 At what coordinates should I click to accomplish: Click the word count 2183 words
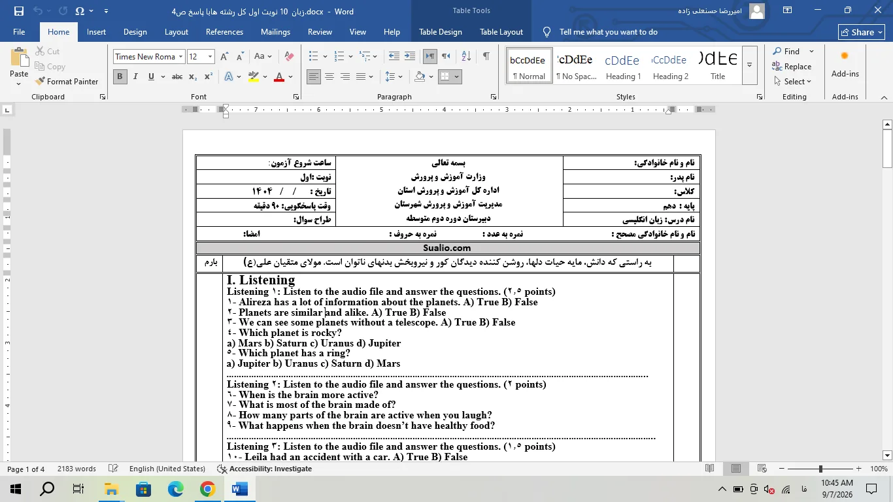(x=76, y=469)
